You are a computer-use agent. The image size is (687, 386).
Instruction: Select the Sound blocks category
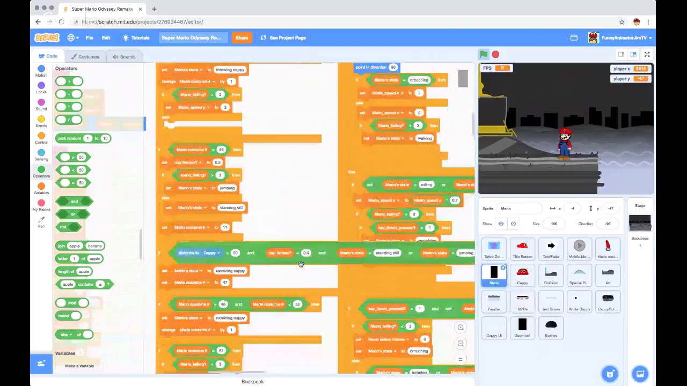click(41, 105)
